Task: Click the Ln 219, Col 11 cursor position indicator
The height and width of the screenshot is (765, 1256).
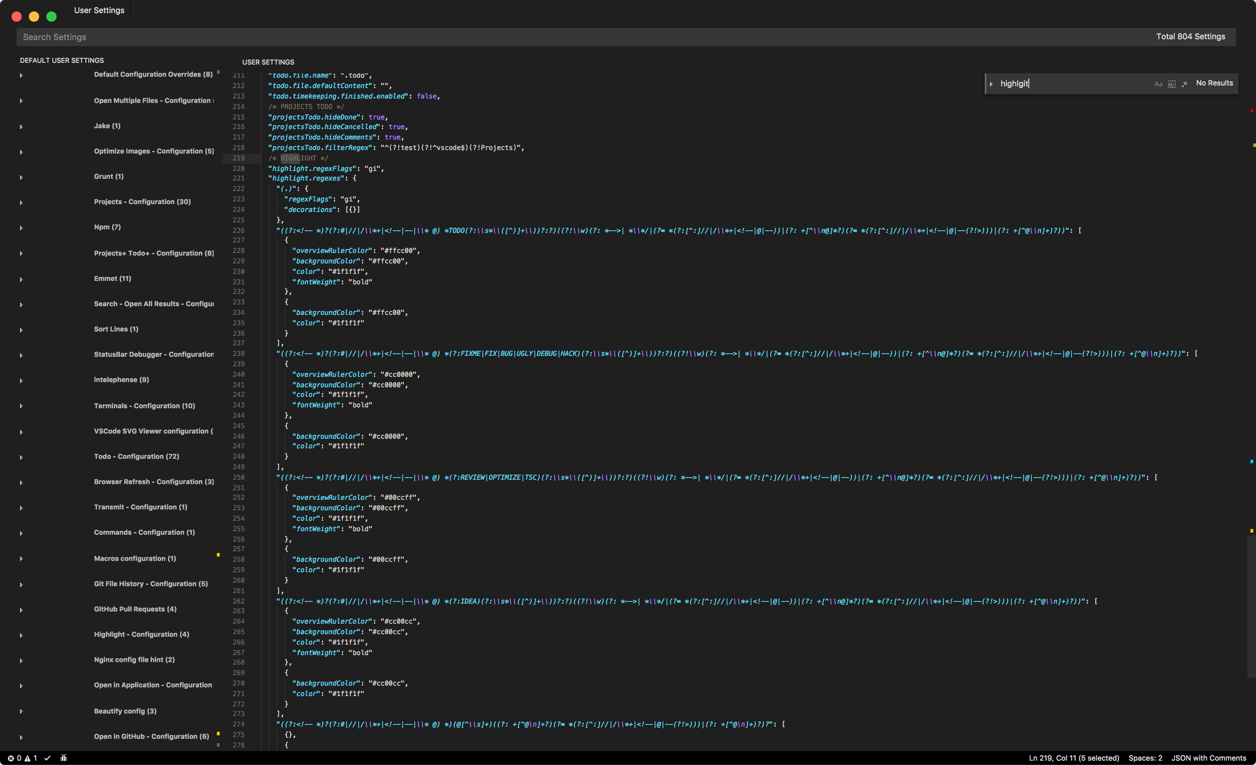Action: (1074, 758)
